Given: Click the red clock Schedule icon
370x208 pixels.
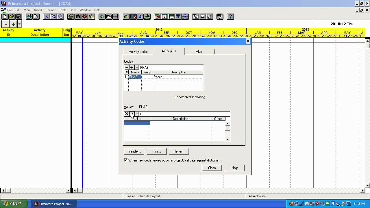Looking at the screenshot, I should point(85,17).
